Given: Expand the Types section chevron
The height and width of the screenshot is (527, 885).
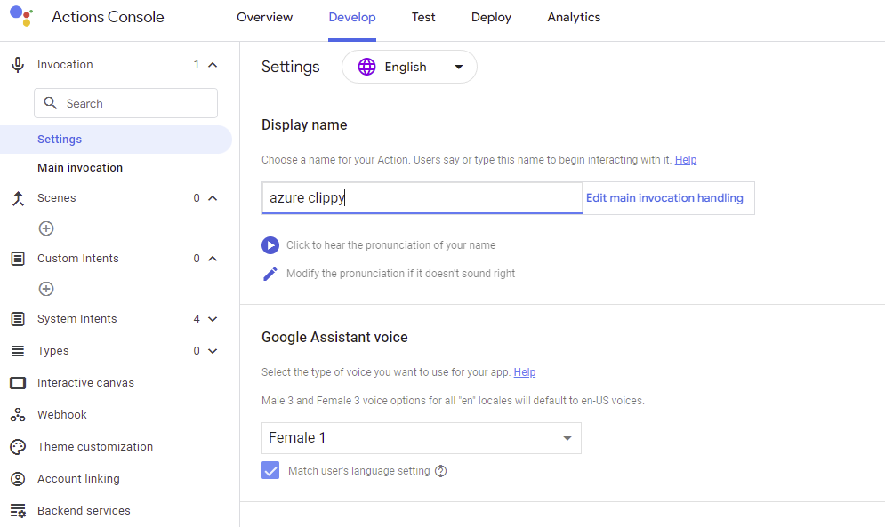Looking at the screenshot, I should 213,351.
